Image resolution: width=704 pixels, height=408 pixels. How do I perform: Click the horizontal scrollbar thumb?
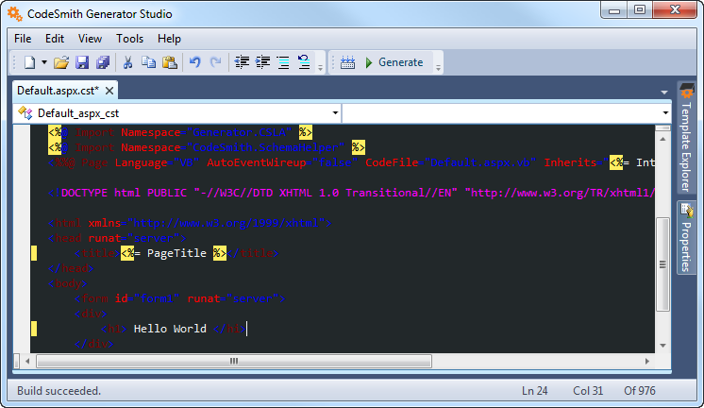234,361
